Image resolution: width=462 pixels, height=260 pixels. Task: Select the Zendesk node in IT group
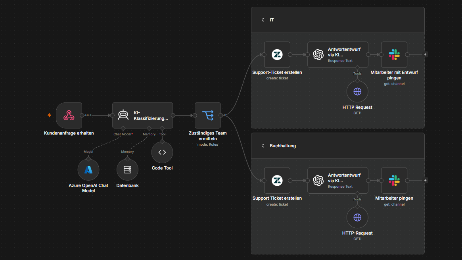277,54
